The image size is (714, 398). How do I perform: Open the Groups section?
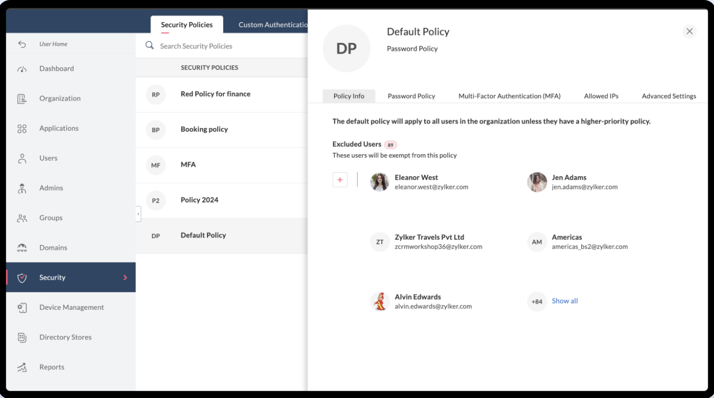[x=51, y=218]
